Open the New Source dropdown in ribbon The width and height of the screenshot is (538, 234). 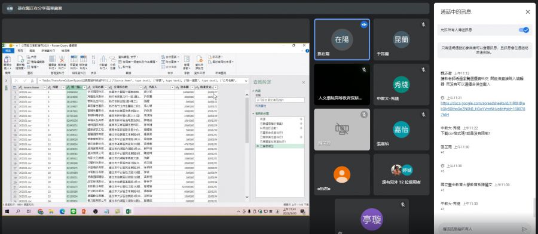[215, 57]
